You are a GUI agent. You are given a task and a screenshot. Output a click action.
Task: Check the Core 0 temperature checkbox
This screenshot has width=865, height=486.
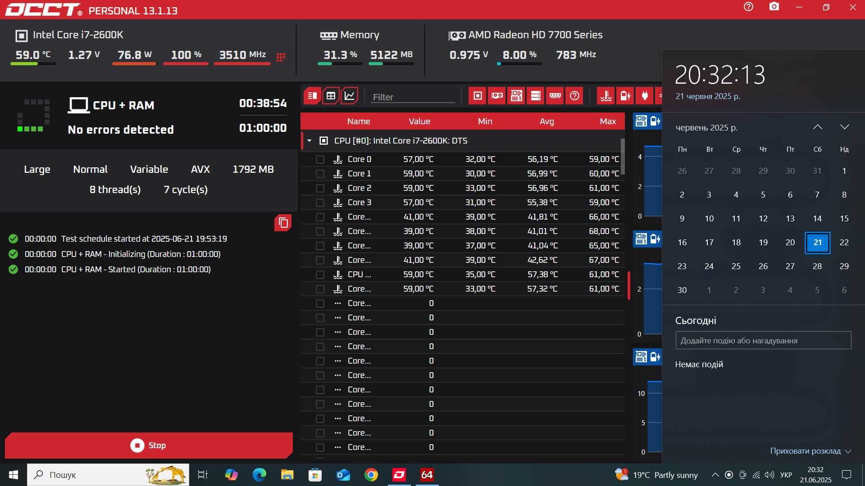tap(320, 159)
